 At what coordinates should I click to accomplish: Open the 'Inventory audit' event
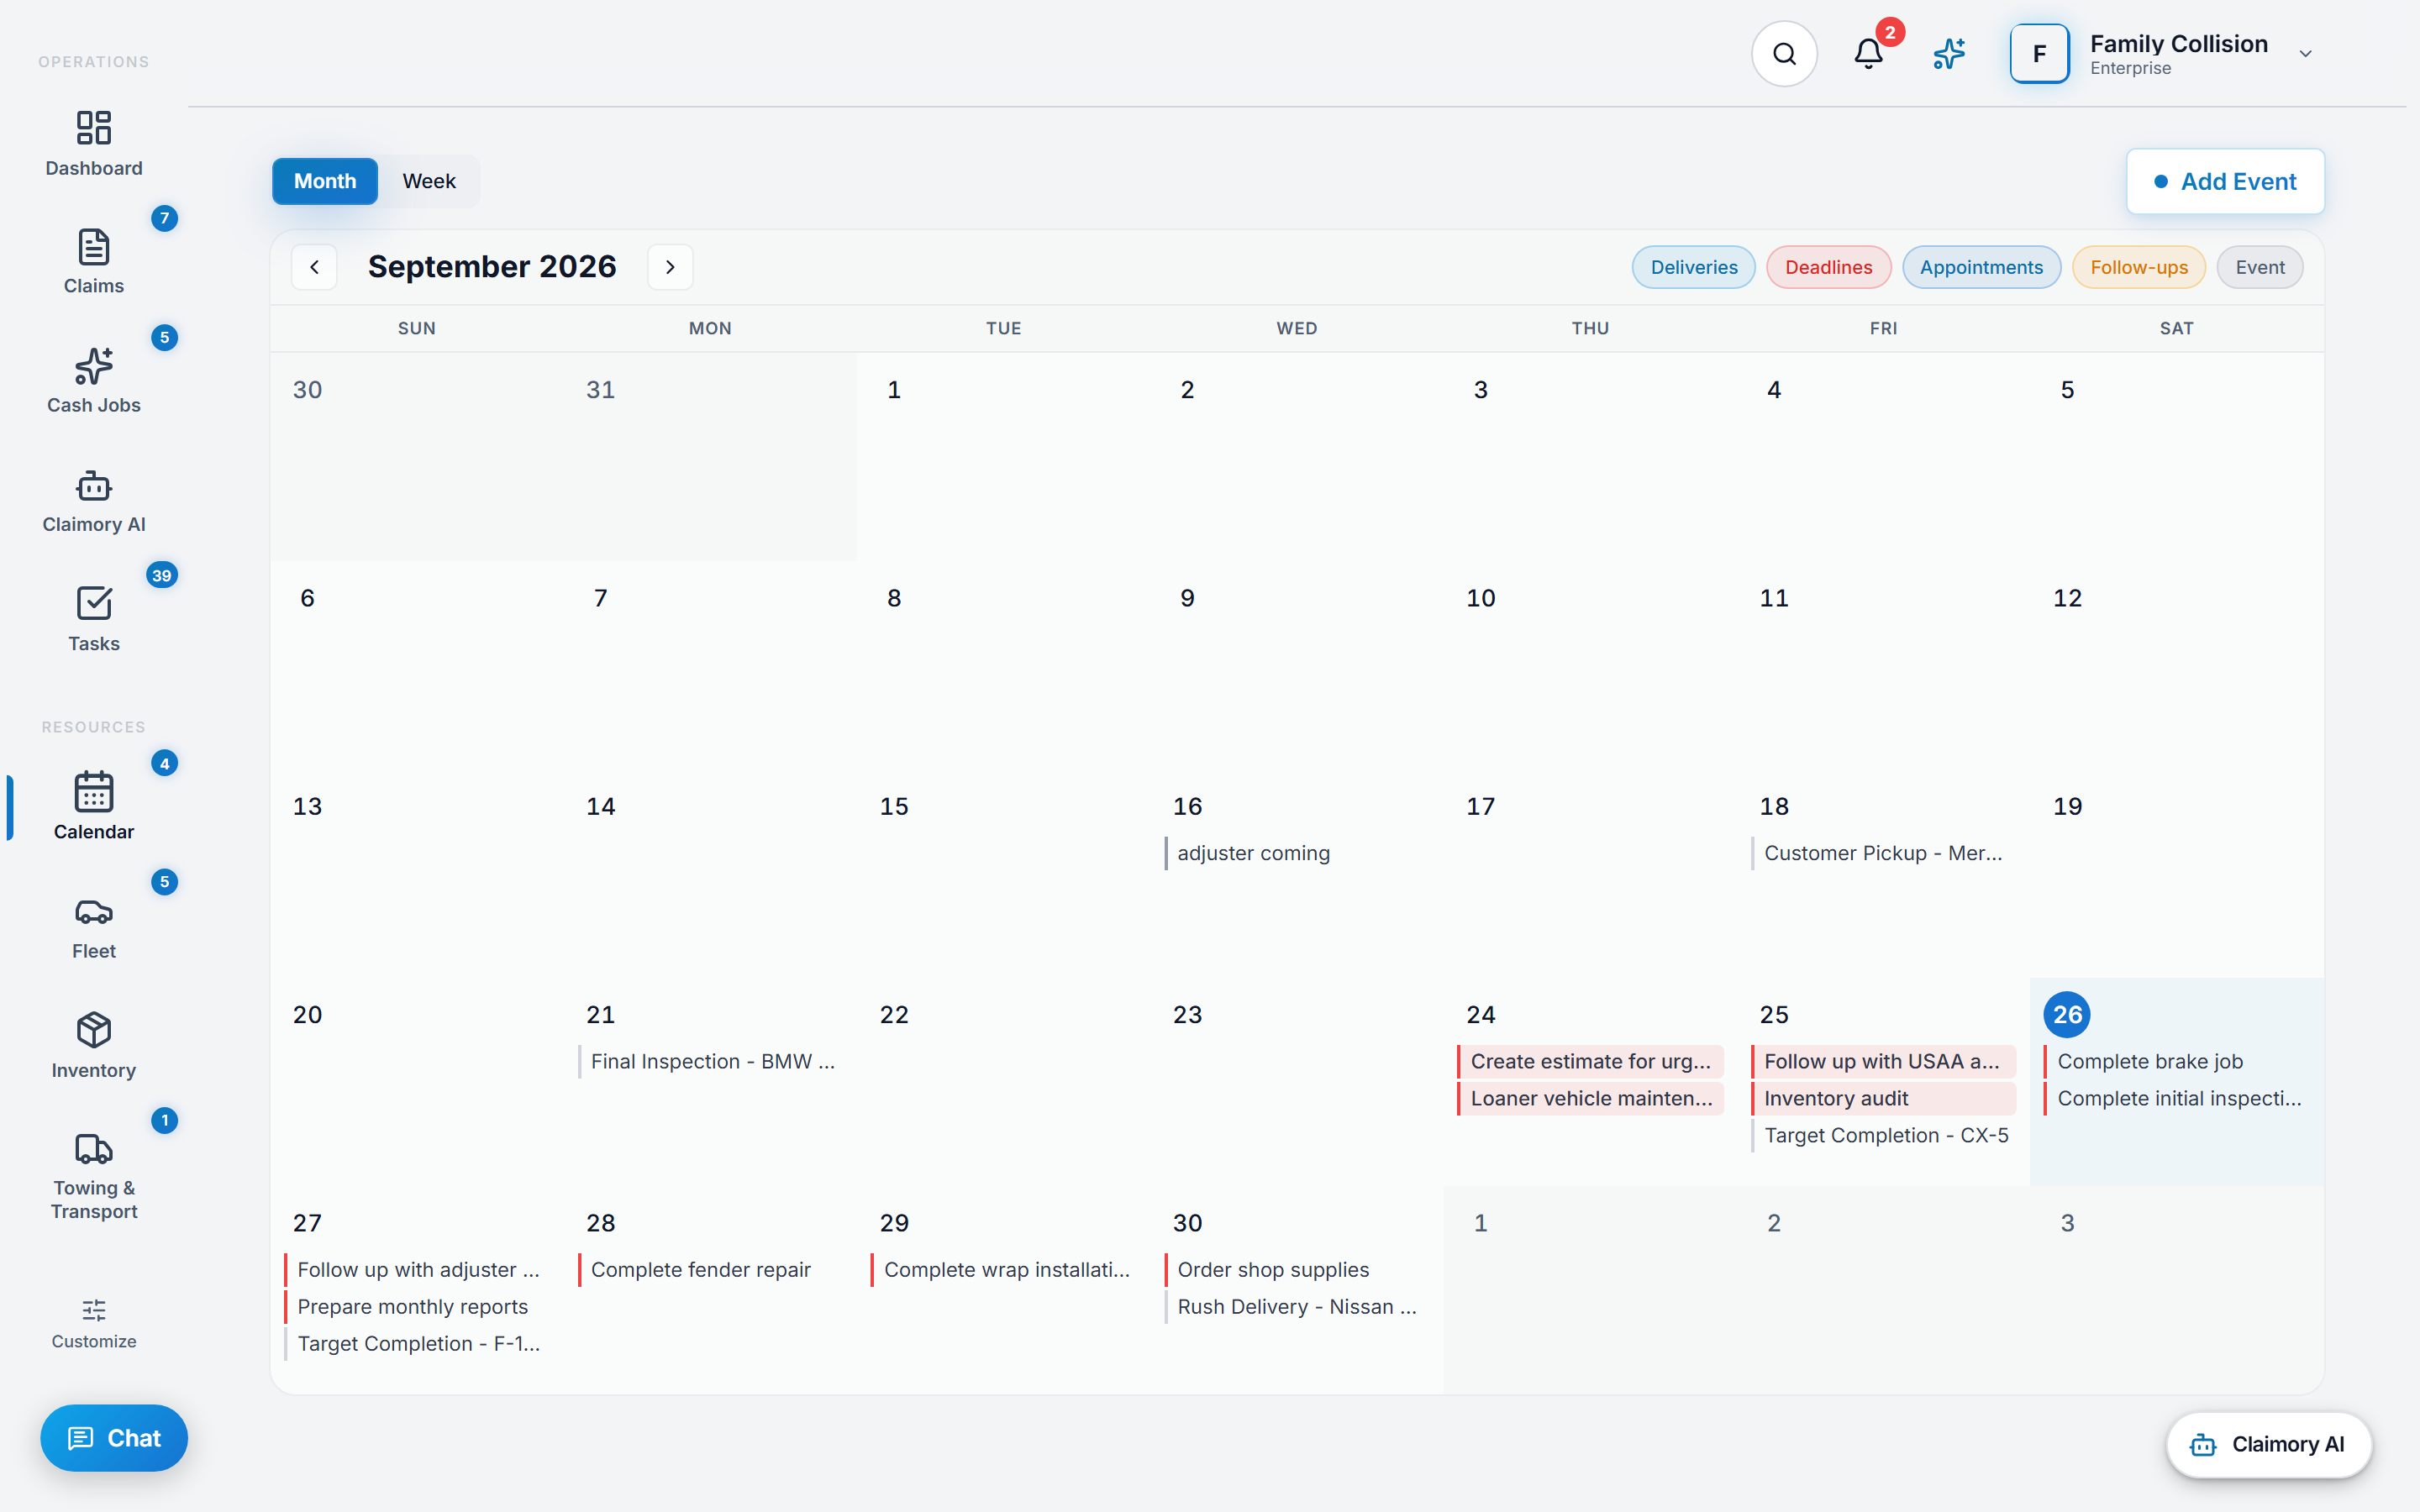point(1883,1098)
